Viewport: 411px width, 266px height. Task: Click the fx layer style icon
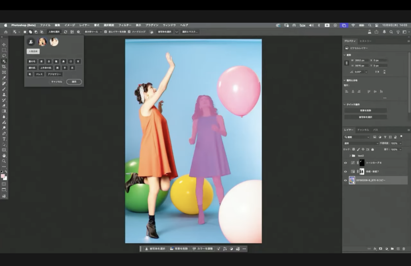[x=375, y=248]
